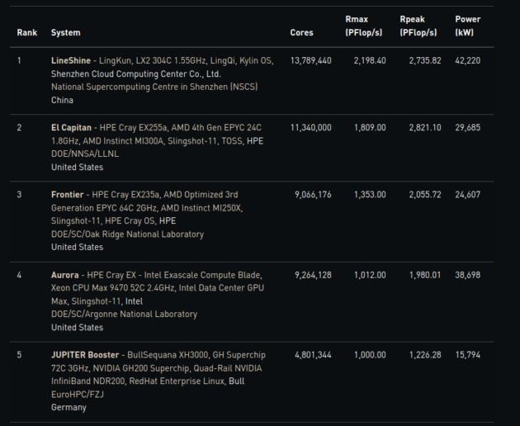Screen dimensions: 520x426
Task: Select the Rpeak value 1,980.01
Action: click(425, 275)
